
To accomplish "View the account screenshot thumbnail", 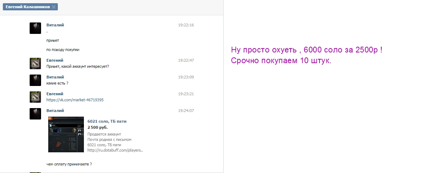I will (x=66, y=134).
